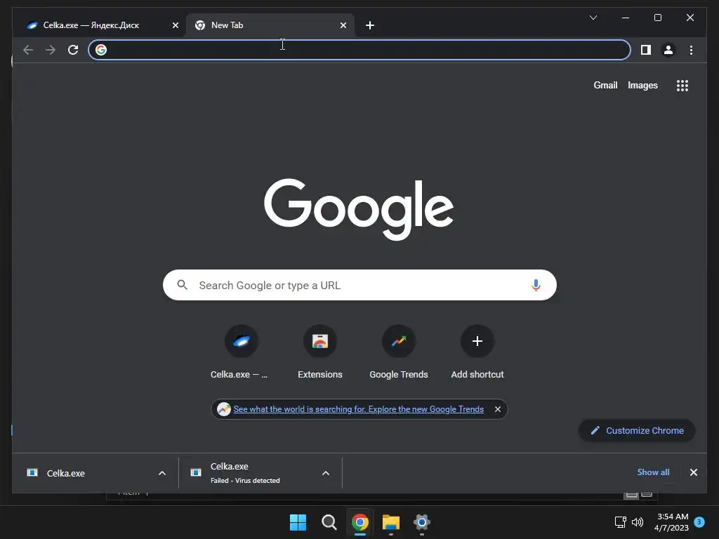Close the downloads bar

click(x=693, y=472)
